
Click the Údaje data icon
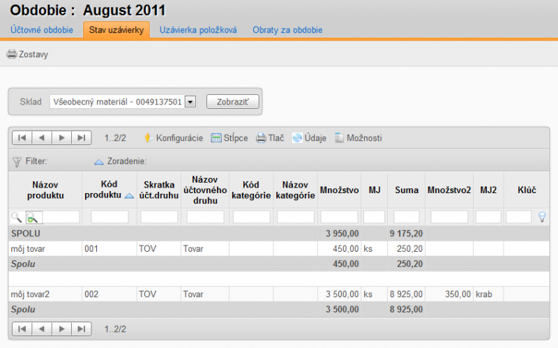click(x=297, y=137)
